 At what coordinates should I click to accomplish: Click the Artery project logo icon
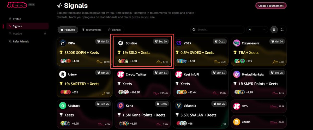[63, 74]
